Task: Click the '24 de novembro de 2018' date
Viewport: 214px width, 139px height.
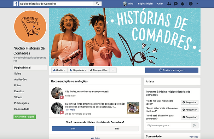Action: click(78, 114)
